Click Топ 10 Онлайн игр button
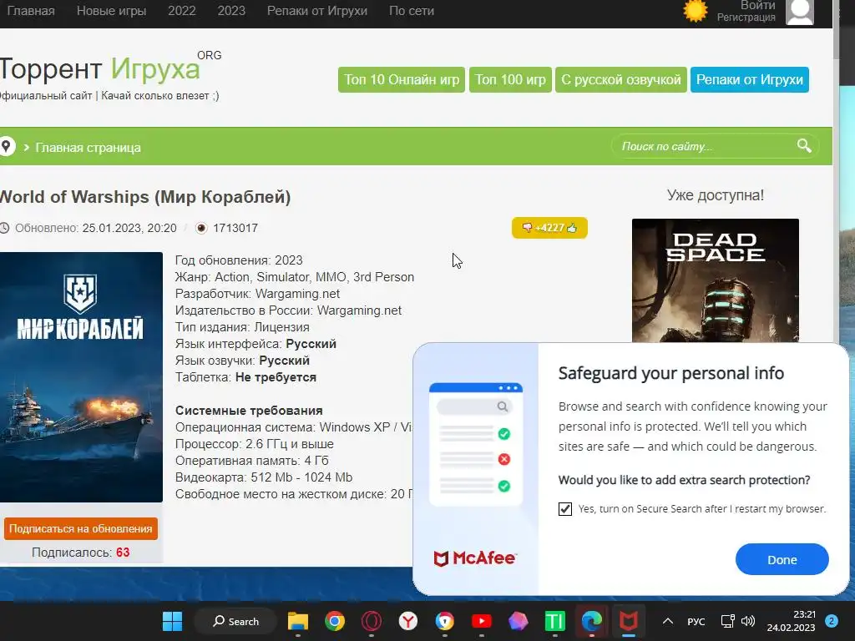 402,79
